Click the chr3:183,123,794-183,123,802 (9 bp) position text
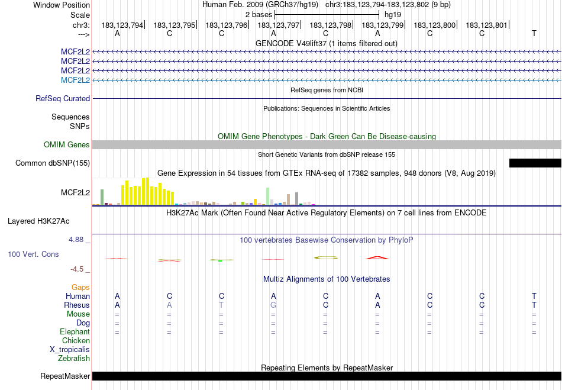This screenshot has width=562, height=390. click(388, 5)
